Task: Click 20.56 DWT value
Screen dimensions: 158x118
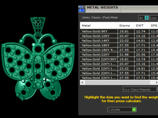Action: click(x=141, y=55)
